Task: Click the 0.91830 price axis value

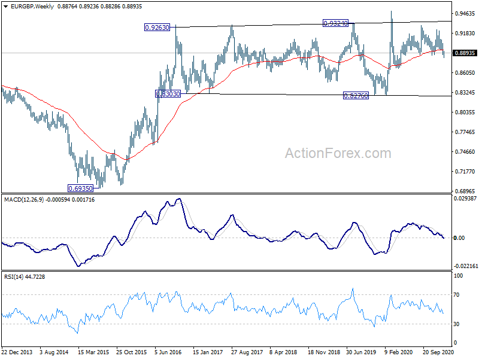Action: point(465,34)
